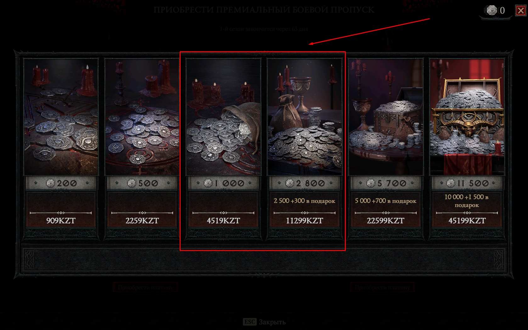
Task: Select the 11 500 platinum golden chest image
Action: tap(467, 117)
